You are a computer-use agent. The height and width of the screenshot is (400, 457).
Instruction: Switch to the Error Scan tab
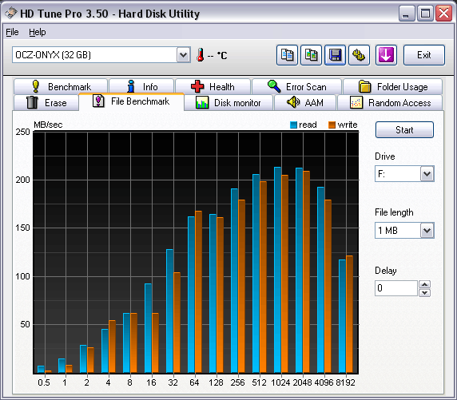[x=296, y=86]
